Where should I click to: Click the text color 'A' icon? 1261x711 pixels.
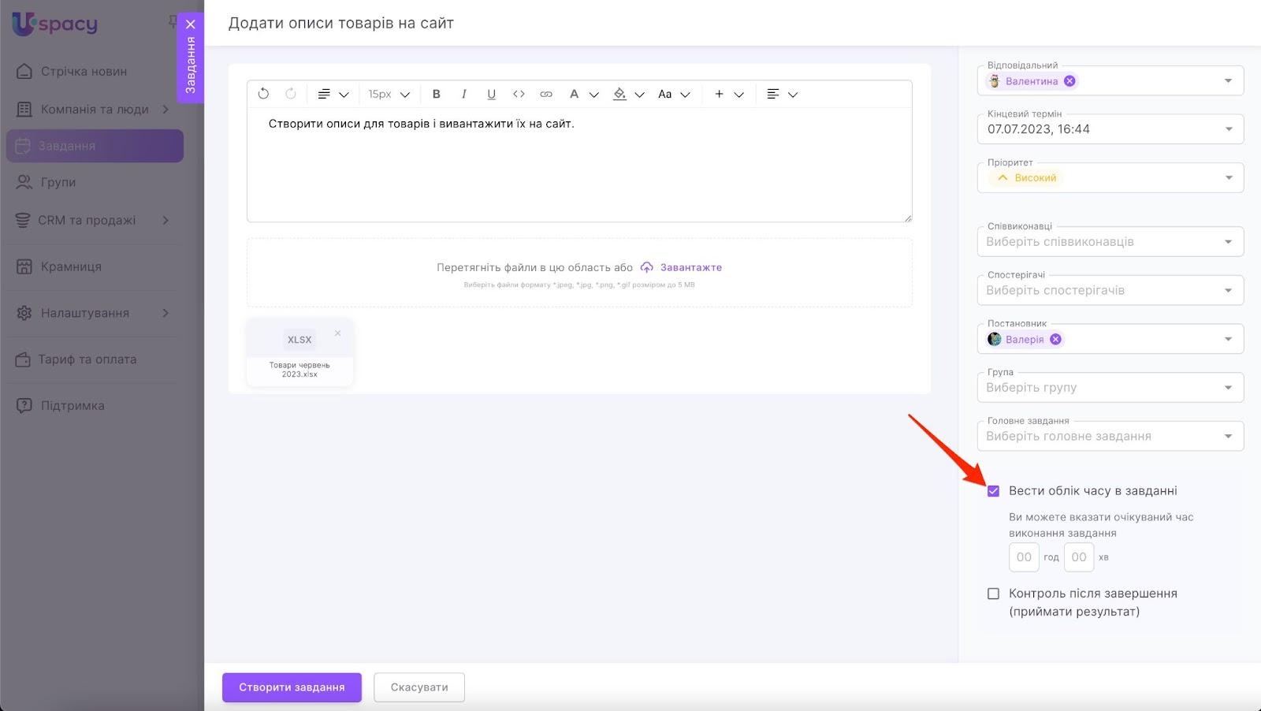[x=574, y=94]
